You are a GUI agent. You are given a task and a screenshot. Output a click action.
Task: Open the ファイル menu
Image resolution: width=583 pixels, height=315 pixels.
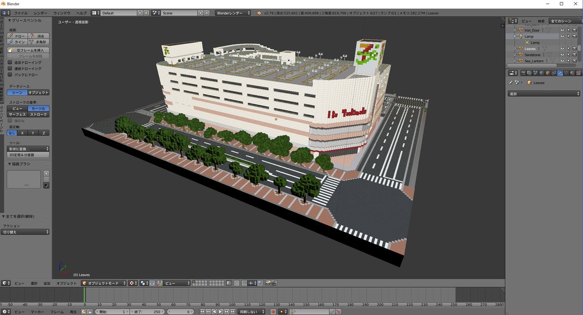(20, 13)
